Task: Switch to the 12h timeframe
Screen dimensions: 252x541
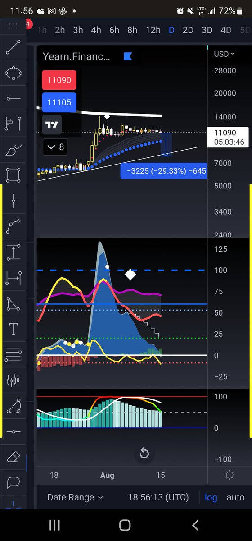Action: click(153, 30)
